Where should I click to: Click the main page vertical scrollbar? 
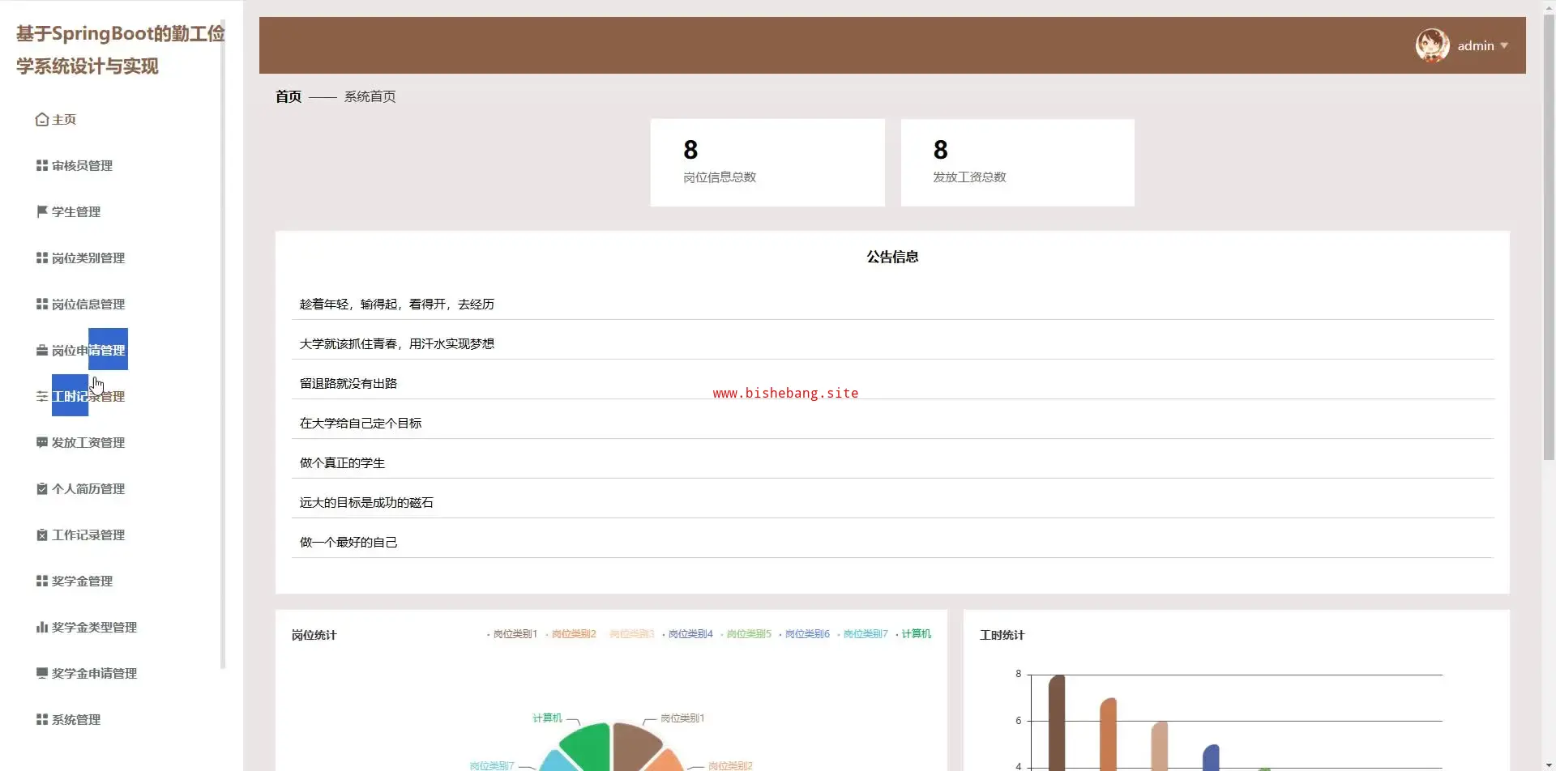point(1549,237)
